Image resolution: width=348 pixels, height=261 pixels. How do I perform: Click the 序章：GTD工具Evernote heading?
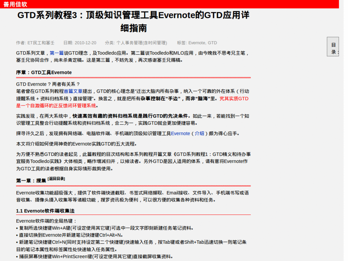coord(43,72)
